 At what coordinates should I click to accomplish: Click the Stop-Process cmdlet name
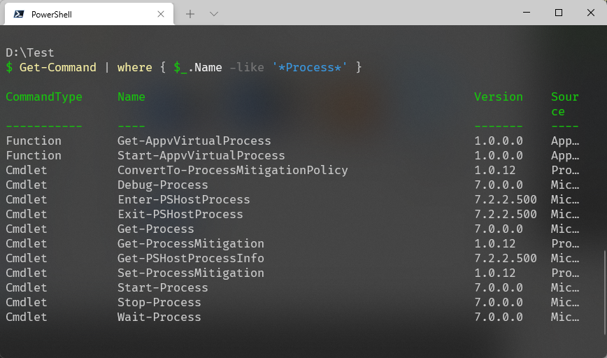(x=159, y=302)
